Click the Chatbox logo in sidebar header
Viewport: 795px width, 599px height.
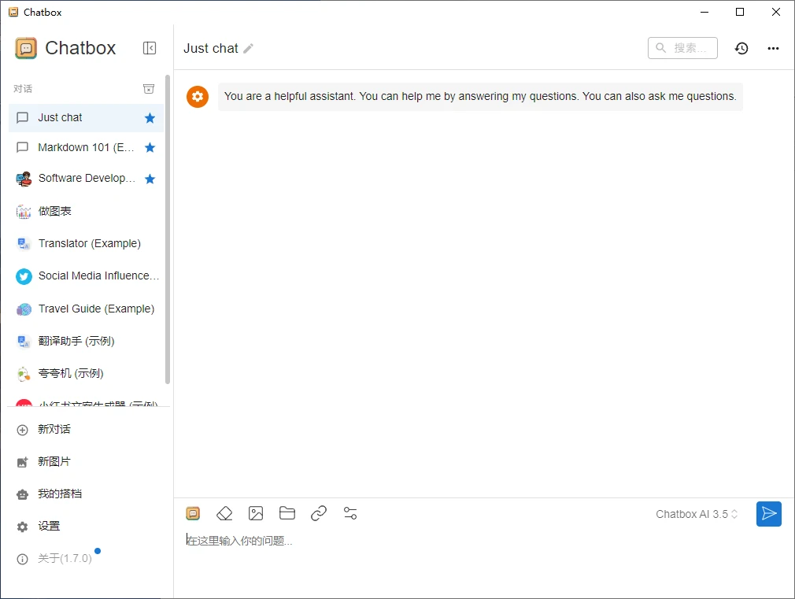coord(26,48)
